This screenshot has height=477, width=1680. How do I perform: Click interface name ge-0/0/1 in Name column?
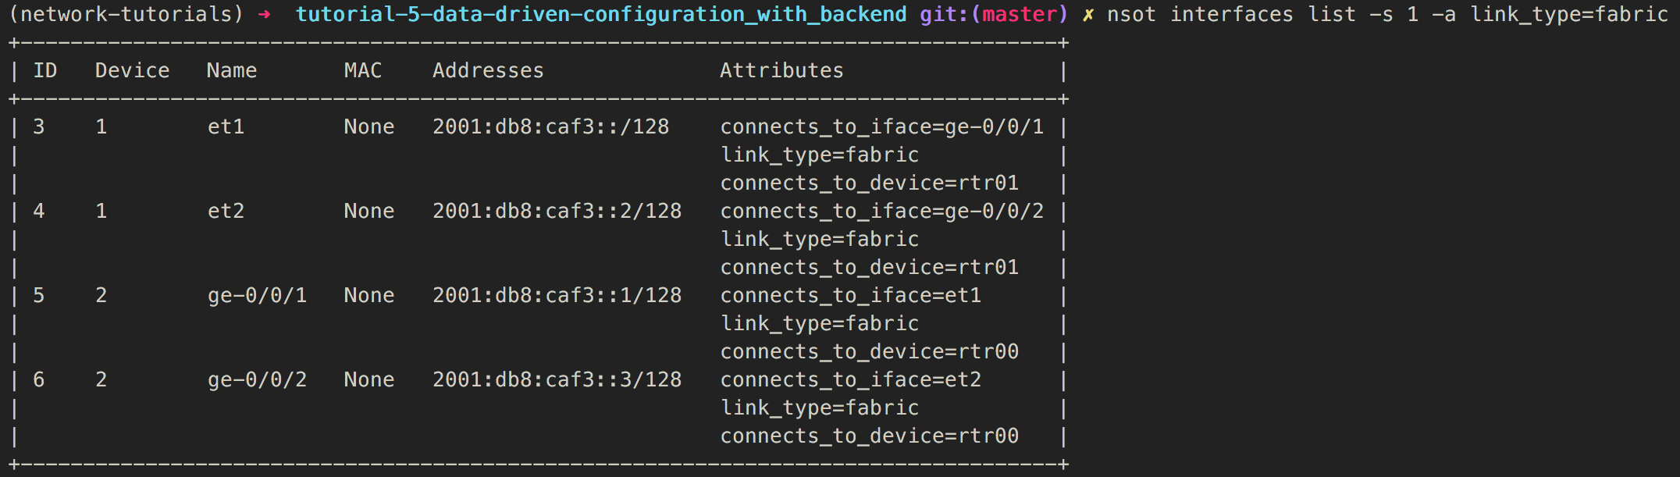(257, 295)
